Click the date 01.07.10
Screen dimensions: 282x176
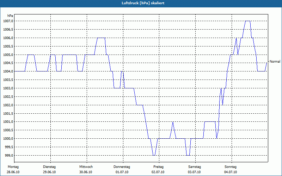[x=122, y=172]
